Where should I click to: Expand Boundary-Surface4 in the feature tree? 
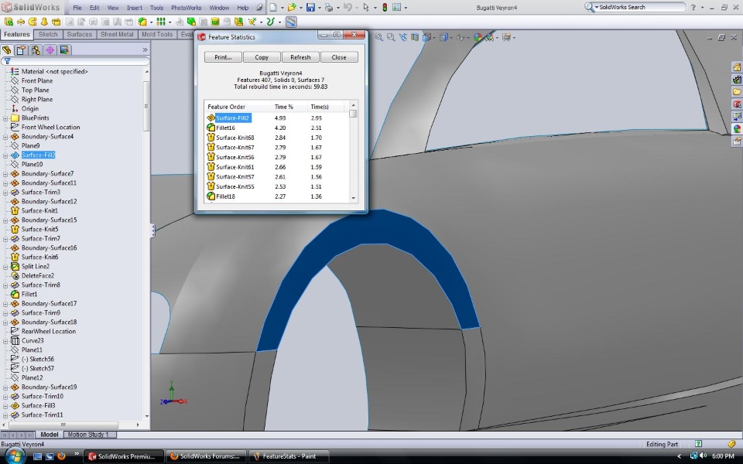pyautogui.click(x=5, y=136)
